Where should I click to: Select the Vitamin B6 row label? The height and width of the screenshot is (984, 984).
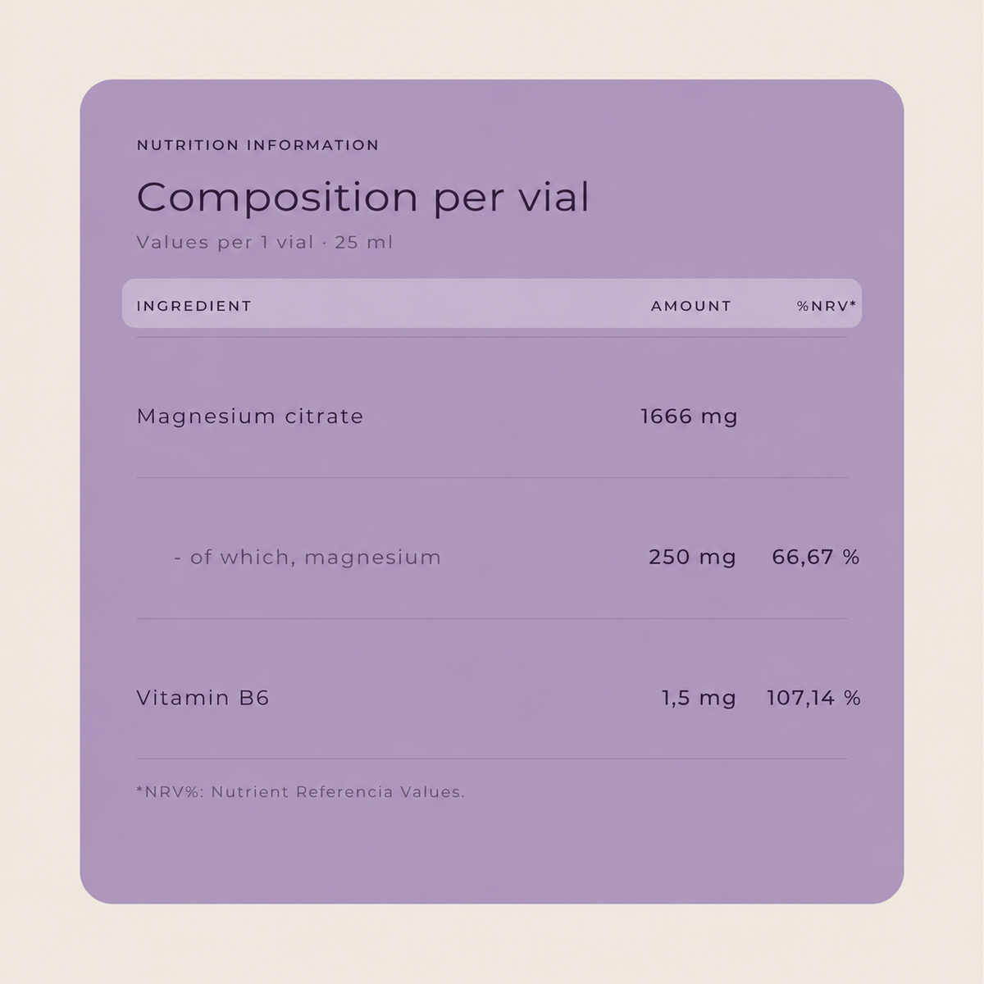(x=203, y=698)
